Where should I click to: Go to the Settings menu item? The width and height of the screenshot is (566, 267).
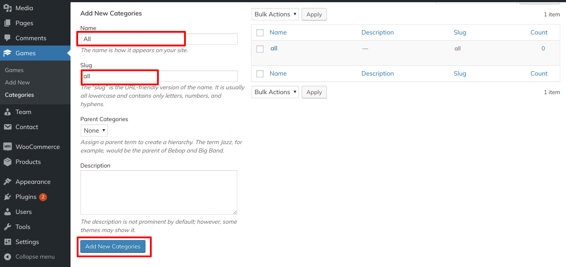(x=27, y=242)
